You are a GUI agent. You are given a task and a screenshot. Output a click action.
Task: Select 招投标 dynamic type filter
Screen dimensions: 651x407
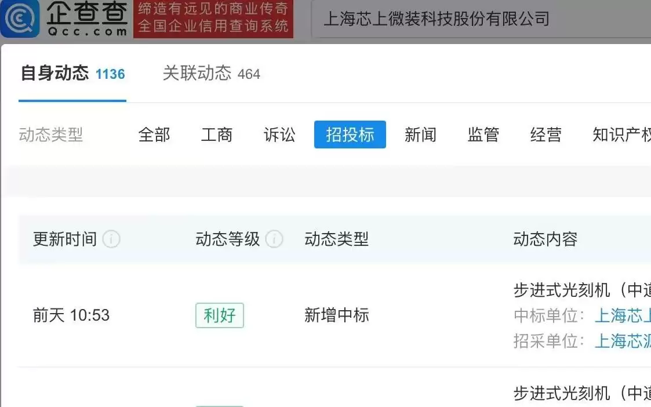pos(350,135)
